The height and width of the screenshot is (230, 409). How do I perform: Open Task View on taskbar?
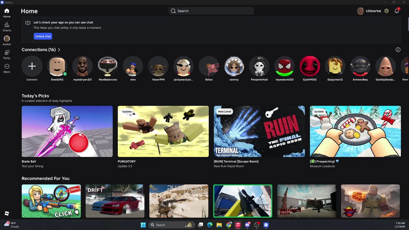[x=201, y=225]
